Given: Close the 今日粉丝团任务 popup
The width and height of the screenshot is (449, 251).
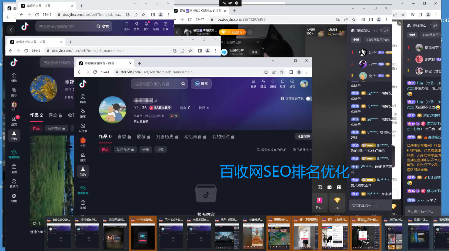Looking at the screenshot, I should pos(258,42).
